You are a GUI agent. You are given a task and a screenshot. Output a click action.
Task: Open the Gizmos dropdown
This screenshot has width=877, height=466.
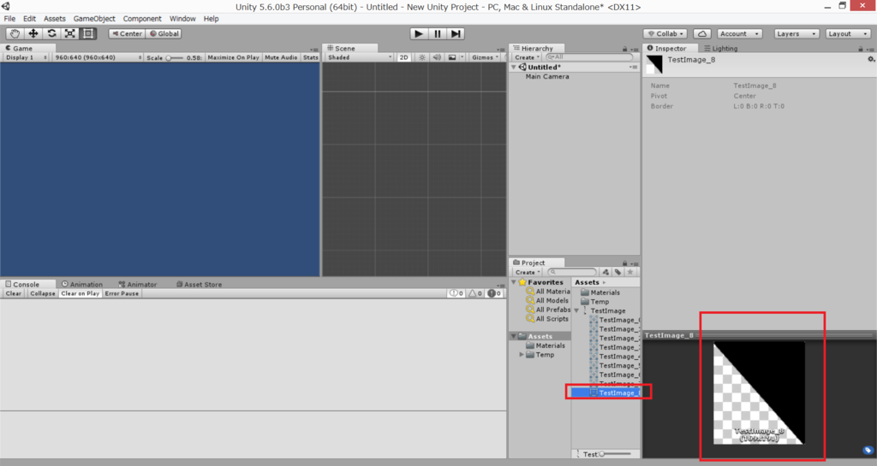coord(485,57)
